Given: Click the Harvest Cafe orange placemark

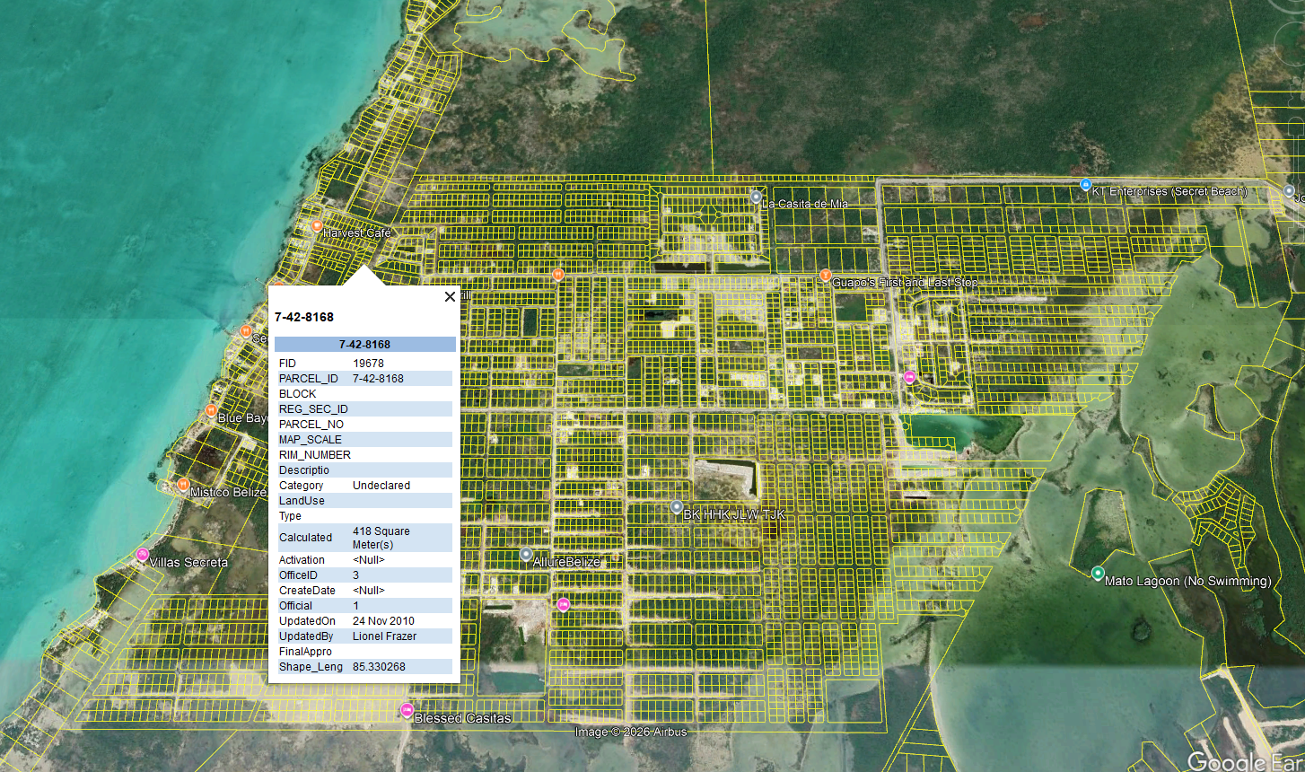Looking at the screenshot, I should pyautogui.click(x=317, y=226).
